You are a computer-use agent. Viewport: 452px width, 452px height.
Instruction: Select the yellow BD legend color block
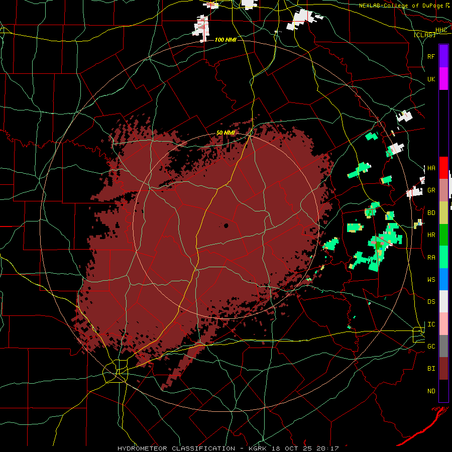[443, 212]
